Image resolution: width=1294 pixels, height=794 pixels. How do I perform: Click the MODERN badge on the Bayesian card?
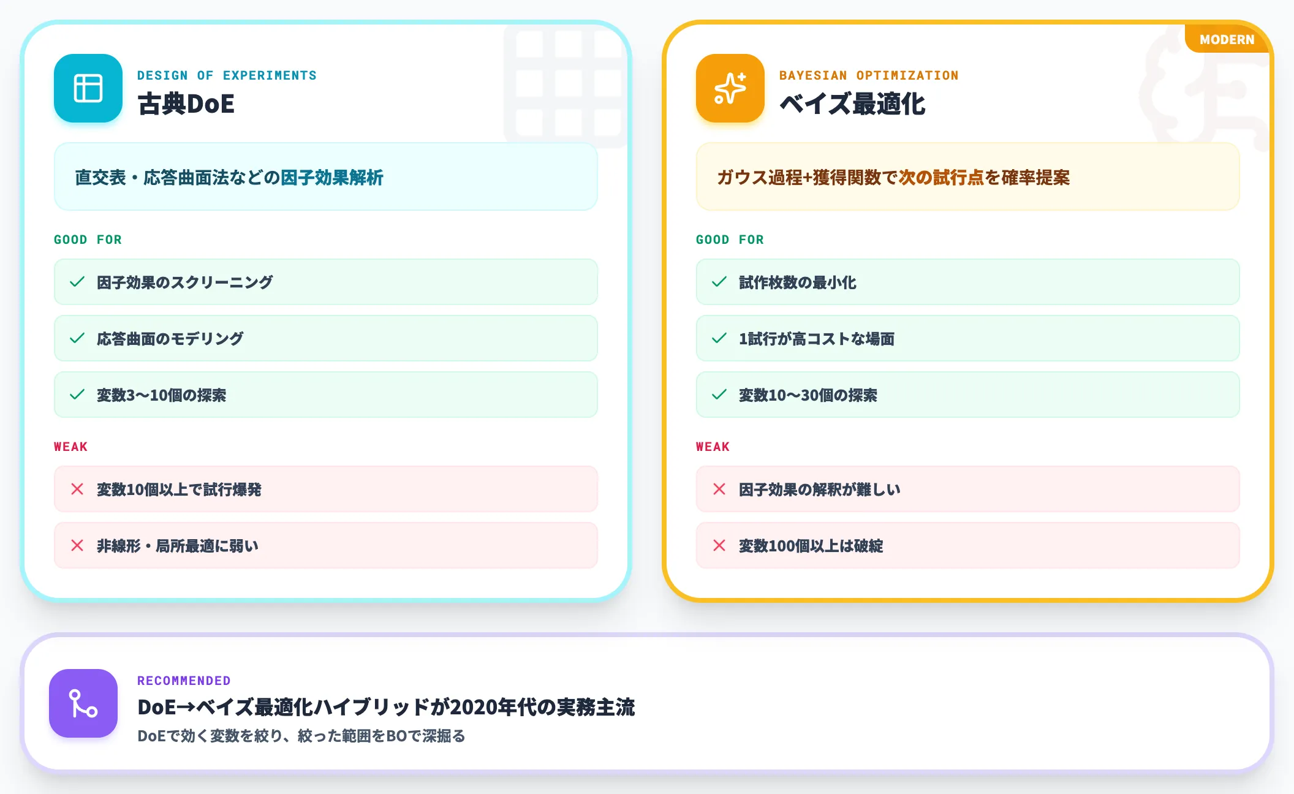[x=1227, y=39]
